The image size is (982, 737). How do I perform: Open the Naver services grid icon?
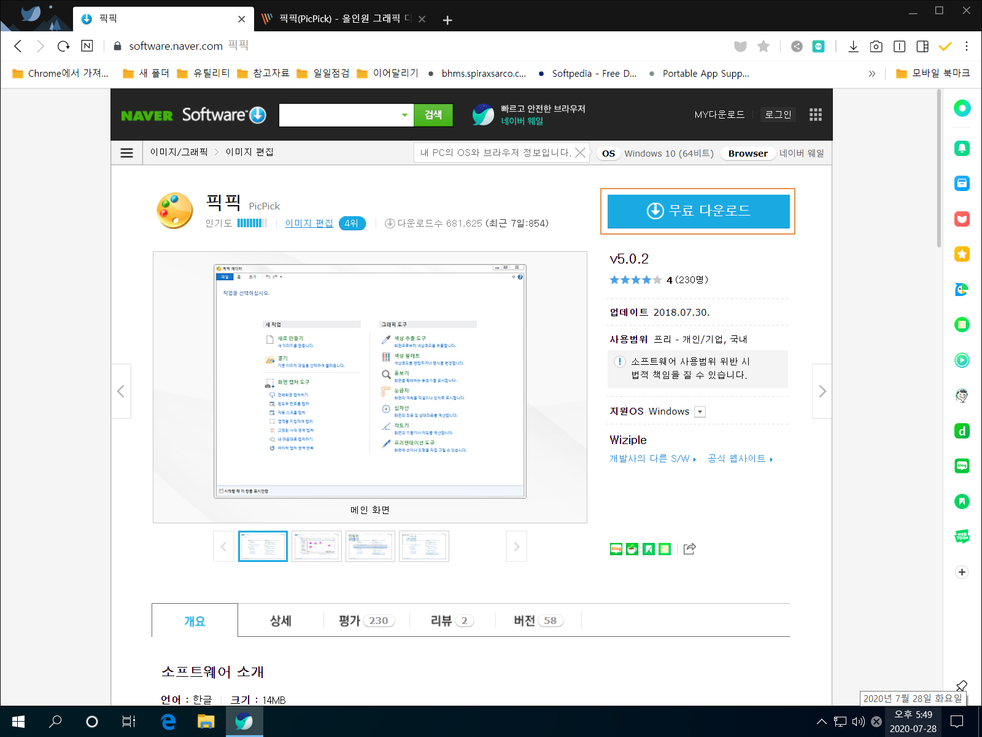click(816, 115)
